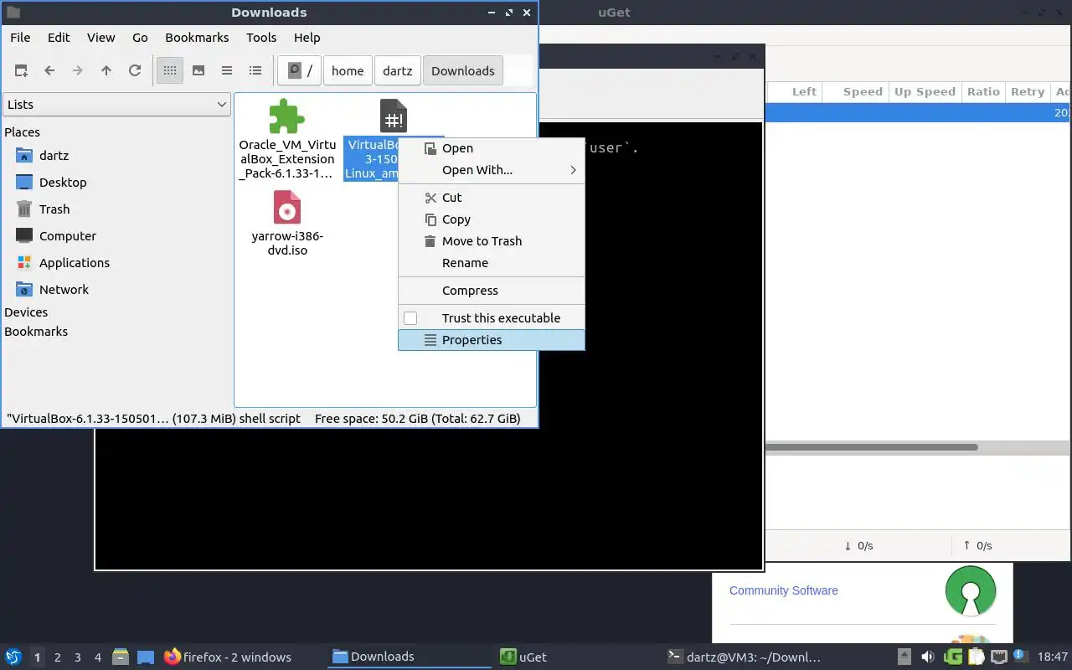Open the Lubuntu start menu
The height and width of the screenshot is (670, 1072).
coord(13,657)
